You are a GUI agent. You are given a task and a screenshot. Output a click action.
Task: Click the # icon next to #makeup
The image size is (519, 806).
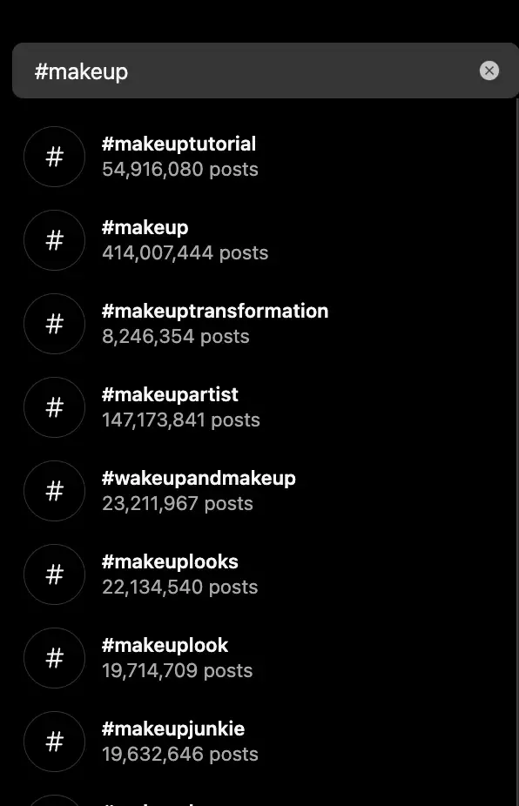coord(54,240)
